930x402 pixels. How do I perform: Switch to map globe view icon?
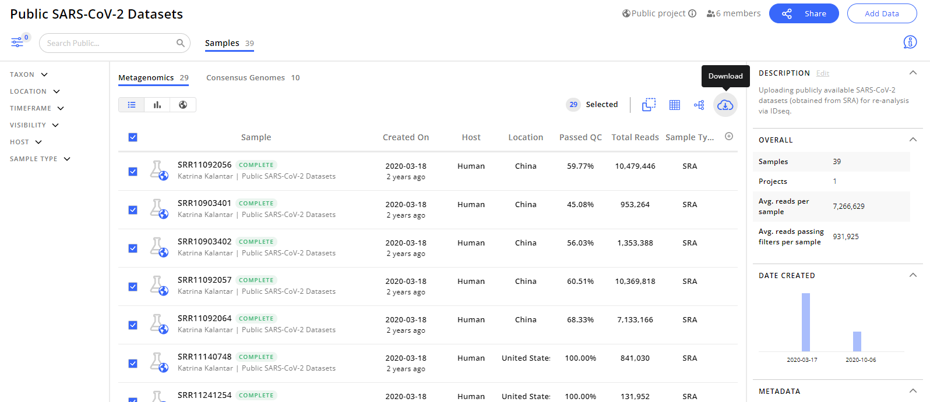(183, 105)
